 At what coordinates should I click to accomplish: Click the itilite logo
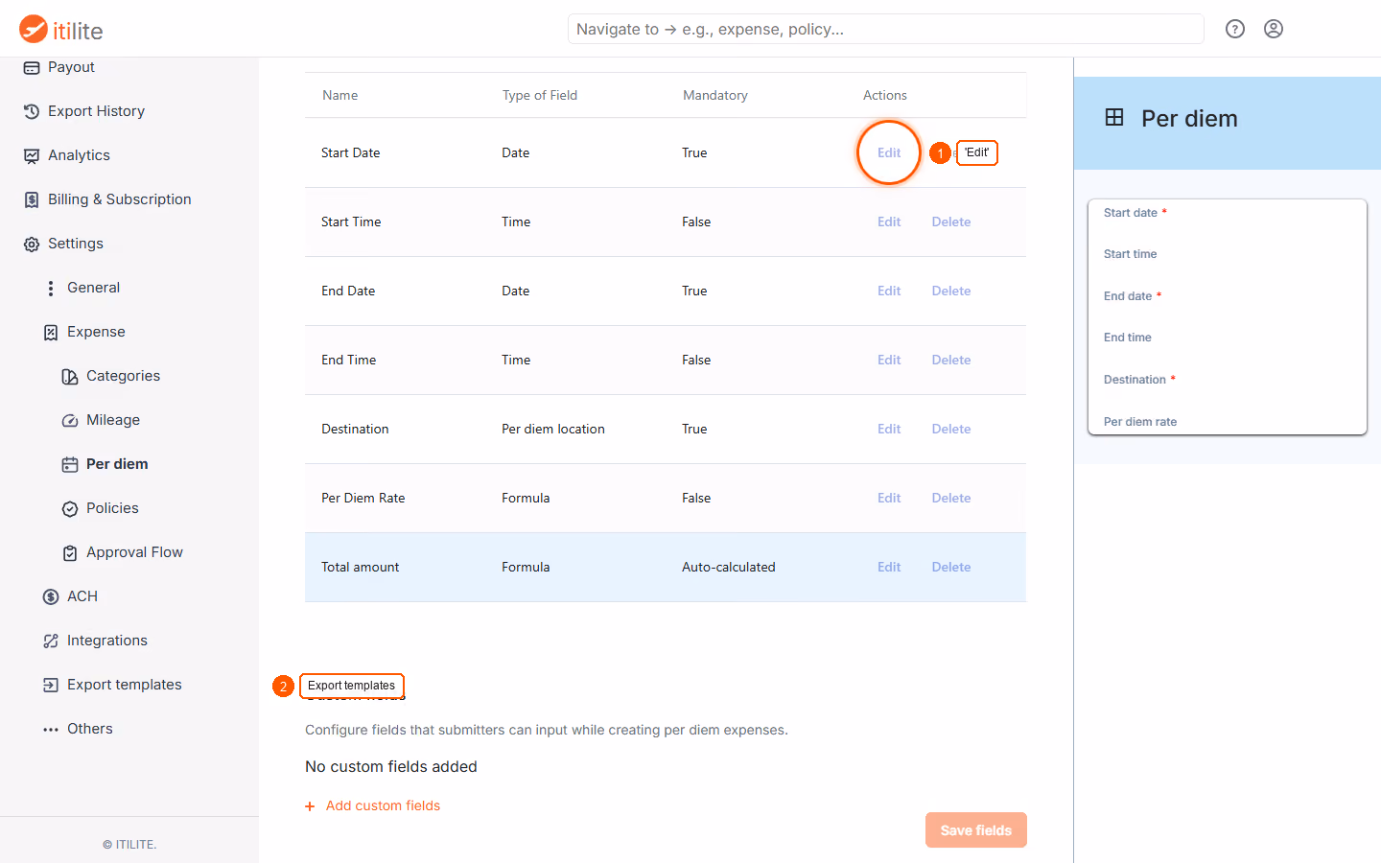pos(61,30)
